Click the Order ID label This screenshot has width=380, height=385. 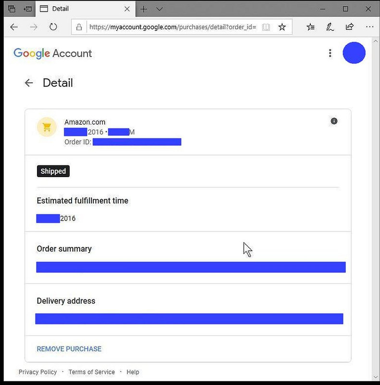[x=78, y=142]
